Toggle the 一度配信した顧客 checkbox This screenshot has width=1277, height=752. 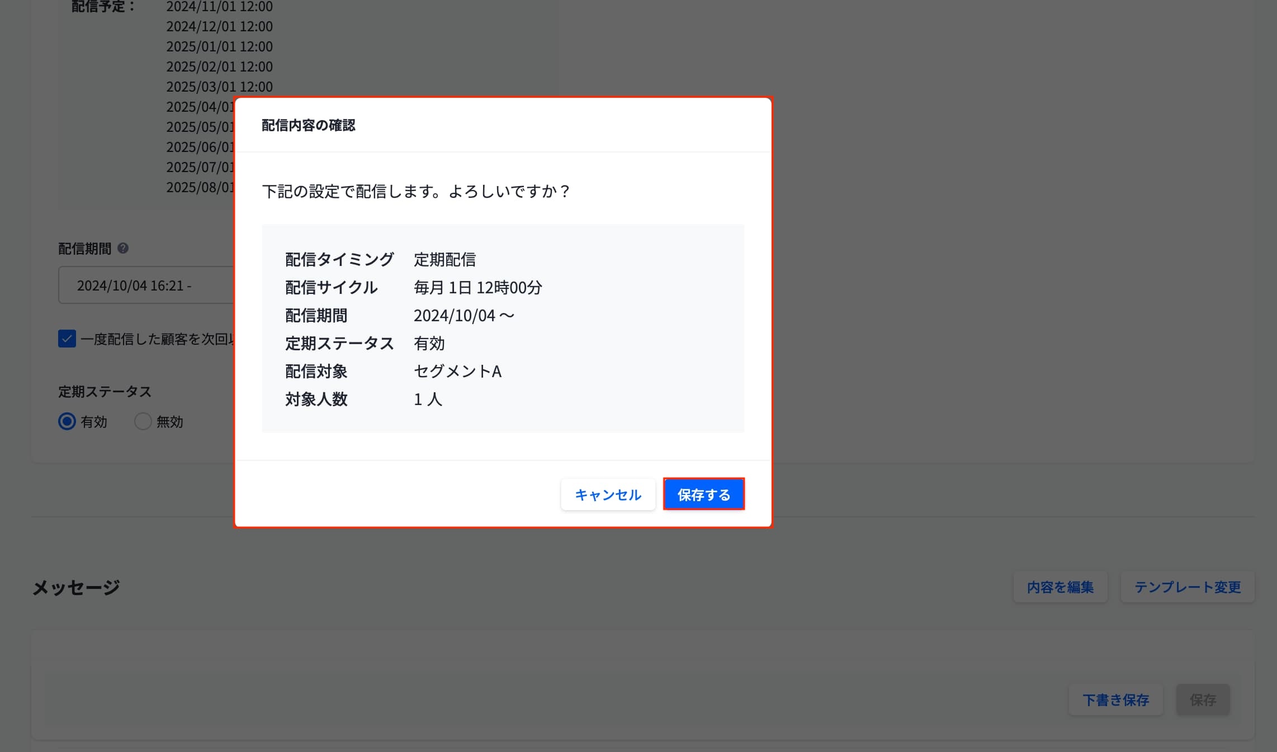pos(67,339)
